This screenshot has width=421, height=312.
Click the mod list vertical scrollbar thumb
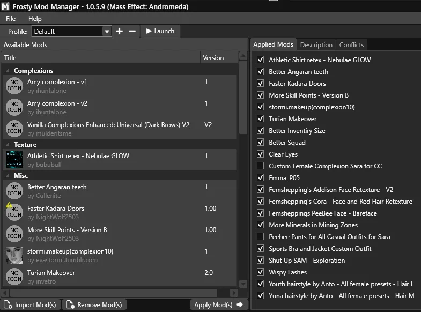(x=243, y=97)
